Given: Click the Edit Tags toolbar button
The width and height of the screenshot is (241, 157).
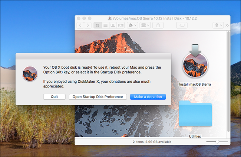Looking at the screenshot, I should point(182,25).
